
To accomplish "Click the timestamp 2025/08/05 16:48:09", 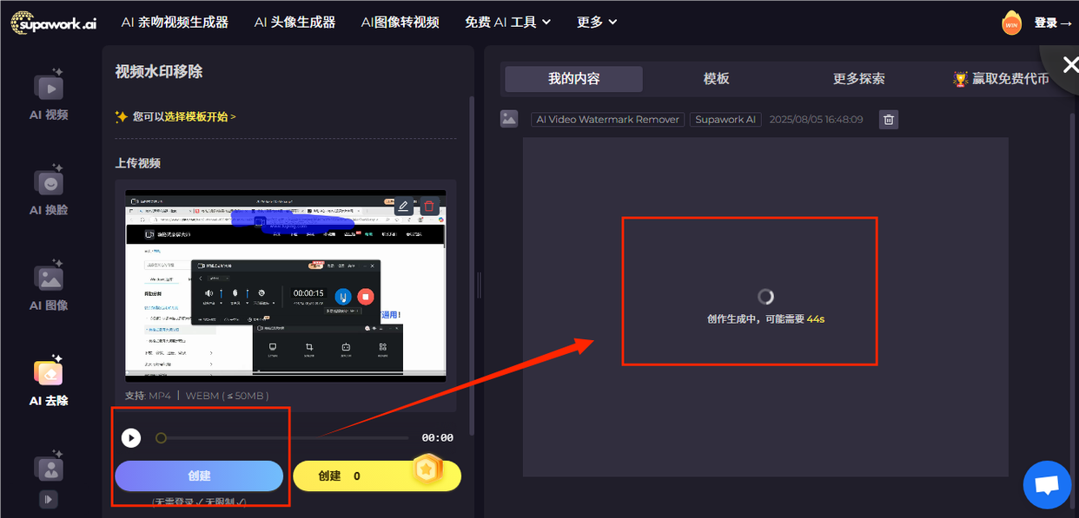I will (x=816, y=120).
